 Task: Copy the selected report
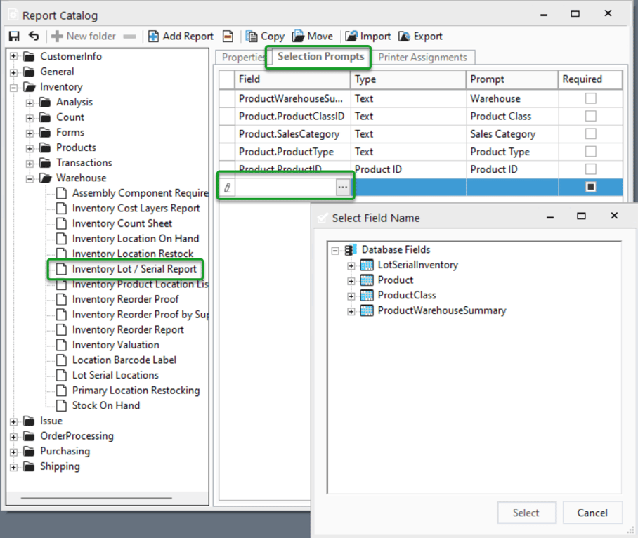click(265, 36)
